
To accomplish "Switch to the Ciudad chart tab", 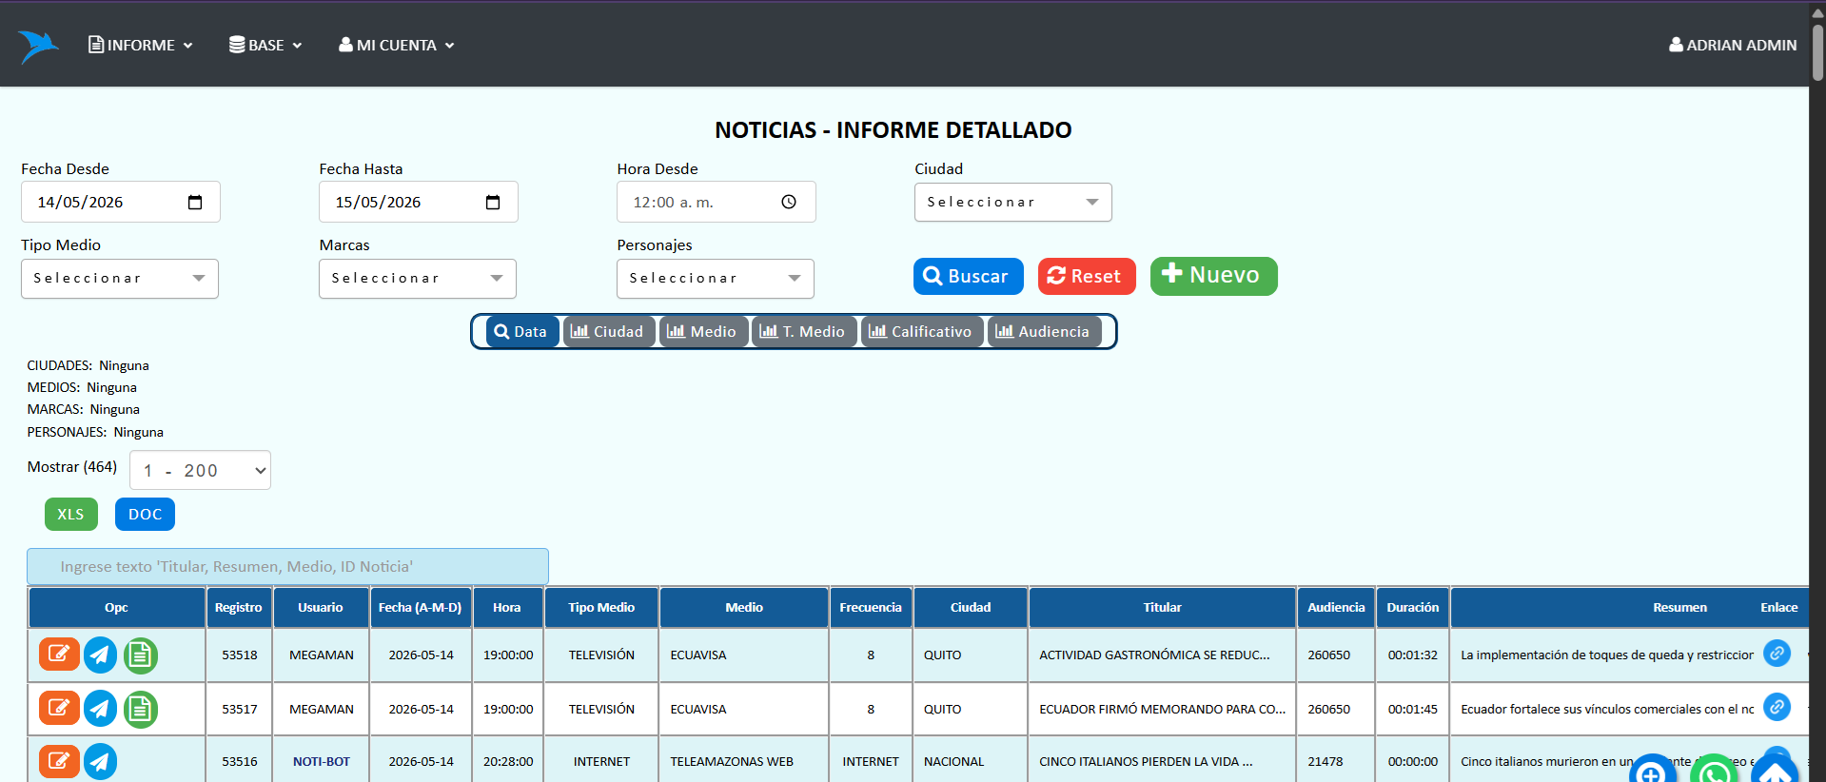I will [607, 331].
